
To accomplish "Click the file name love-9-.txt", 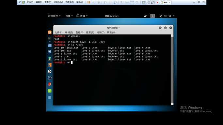I will click(x=142, y=60).
